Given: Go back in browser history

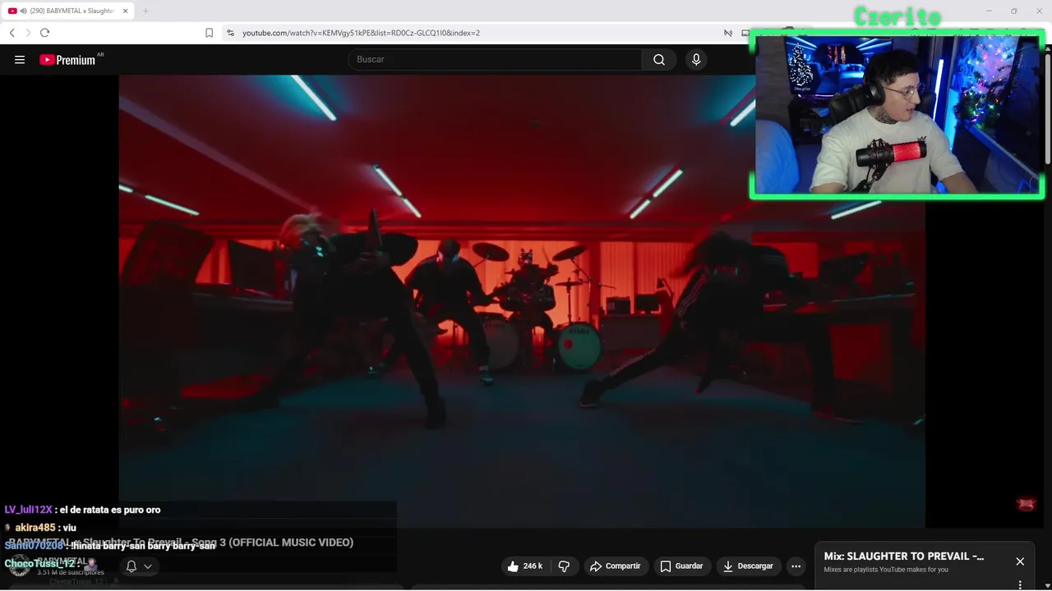Looking at the screenshot, I should (12, 33).
